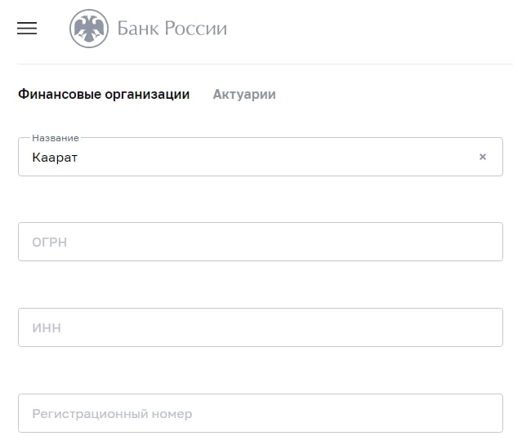Toggle the side menu via three-line icon
Screen dimensions: 513x445
27,28
